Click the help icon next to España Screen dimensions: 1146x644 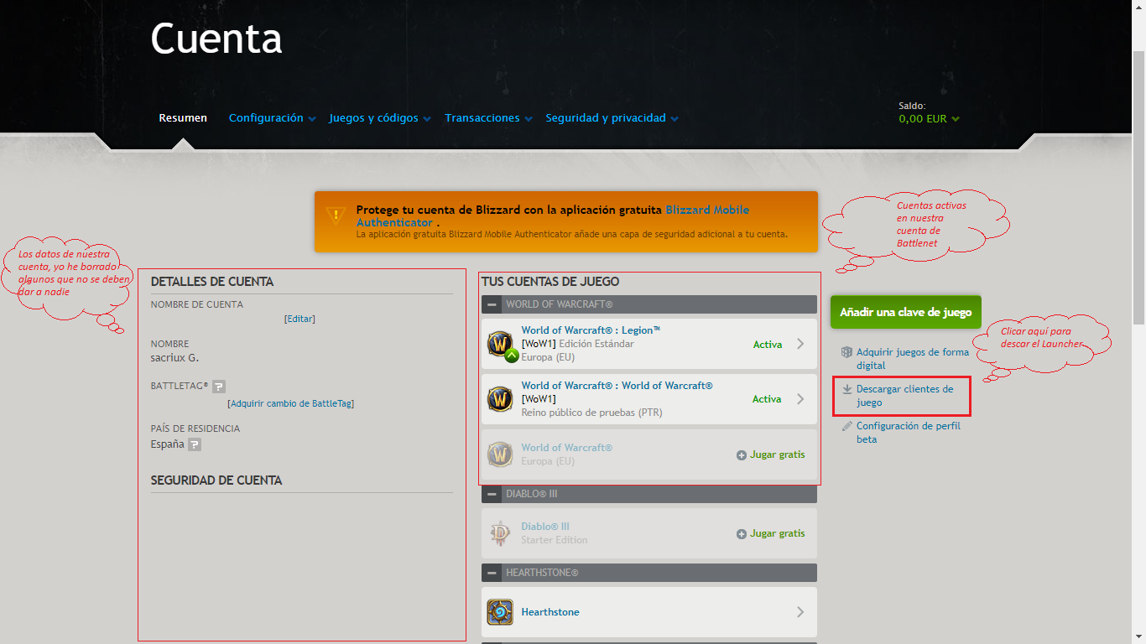[195, 444]
